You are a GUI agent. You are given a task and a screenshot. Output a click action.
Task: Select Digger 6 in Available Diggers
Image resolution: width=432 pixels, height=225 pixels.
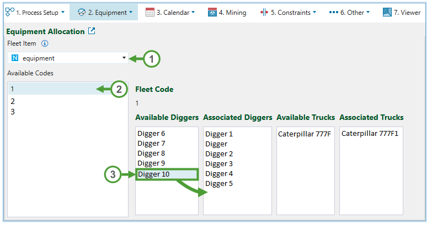151,133
